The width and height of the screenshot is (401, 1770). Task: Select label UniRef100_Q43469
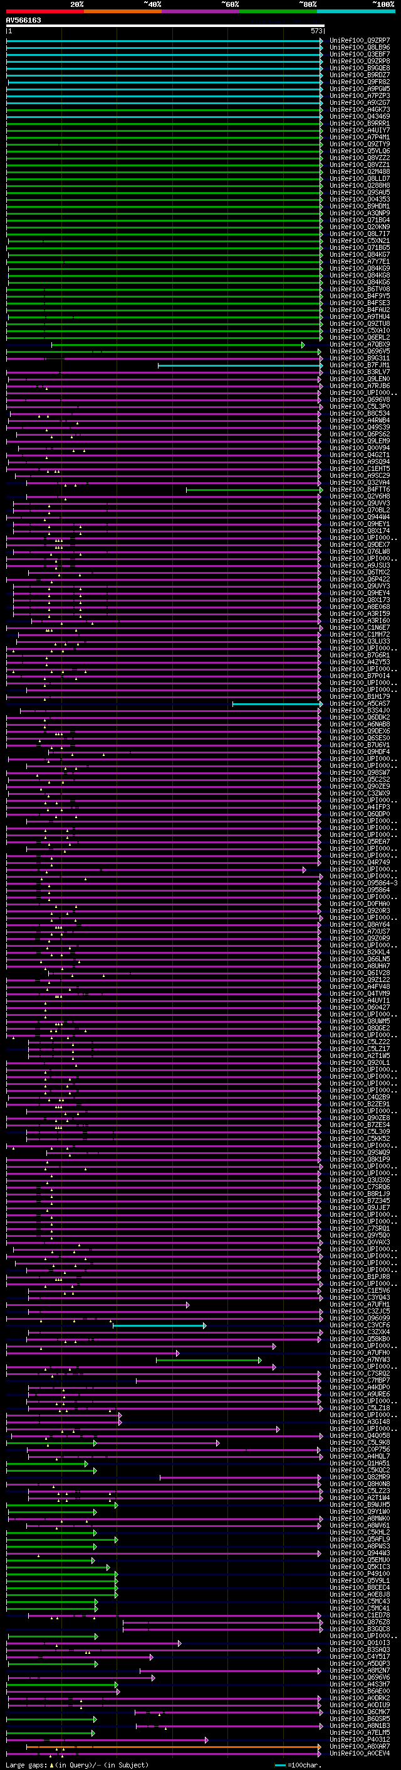coord(360,116)
